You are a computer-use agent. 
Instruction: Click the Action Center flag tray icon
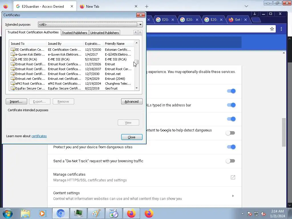(x=250, y=214)
